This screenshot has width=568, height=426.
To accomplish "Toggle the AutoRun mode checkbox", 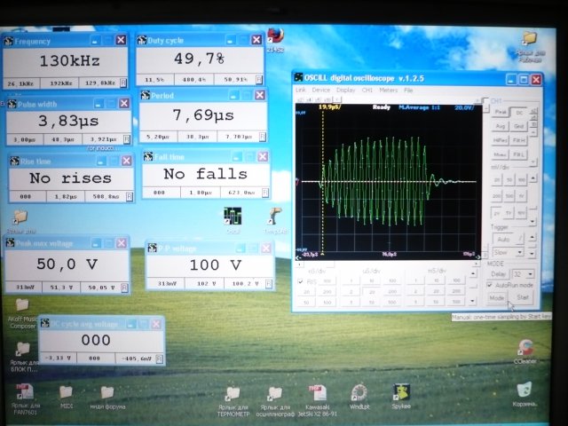I will tap(491, 286).
